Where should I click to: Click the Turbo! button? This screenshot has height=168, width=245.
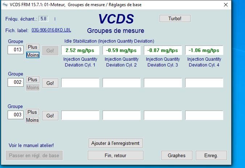point(175,18)
